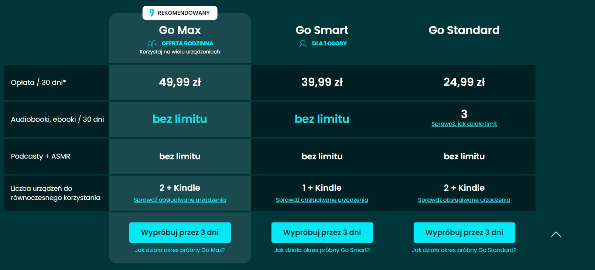Click the logo icon in Rekomendowany badge
The height and width of the screenshot is (270, 595).
(151, 13)
